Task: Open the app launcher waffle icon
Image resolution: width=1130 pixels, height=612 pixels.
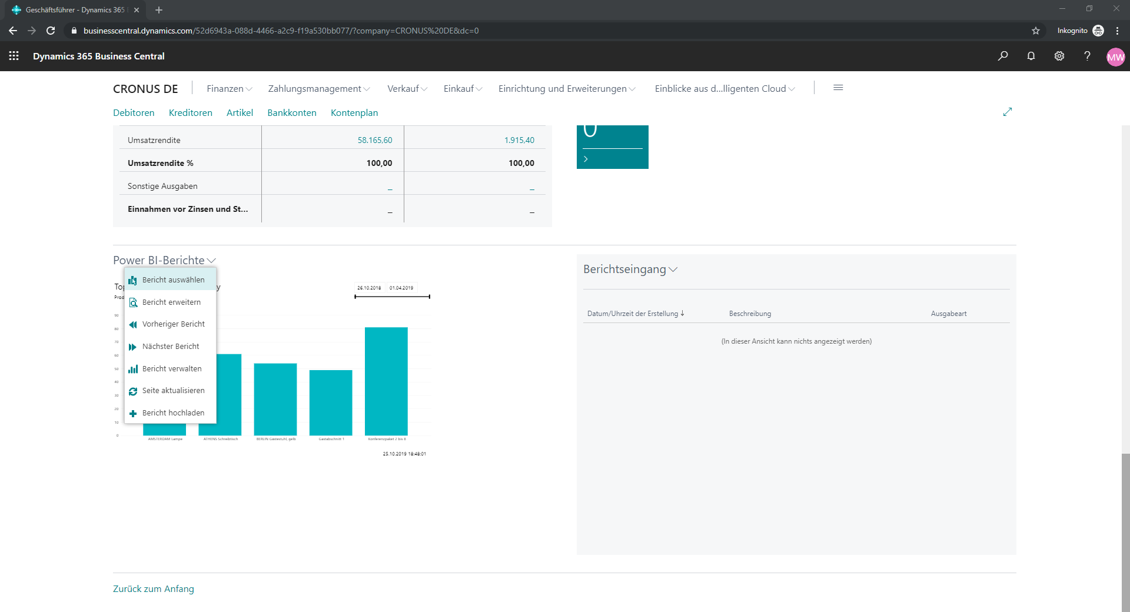Action: tap(14, 56)
